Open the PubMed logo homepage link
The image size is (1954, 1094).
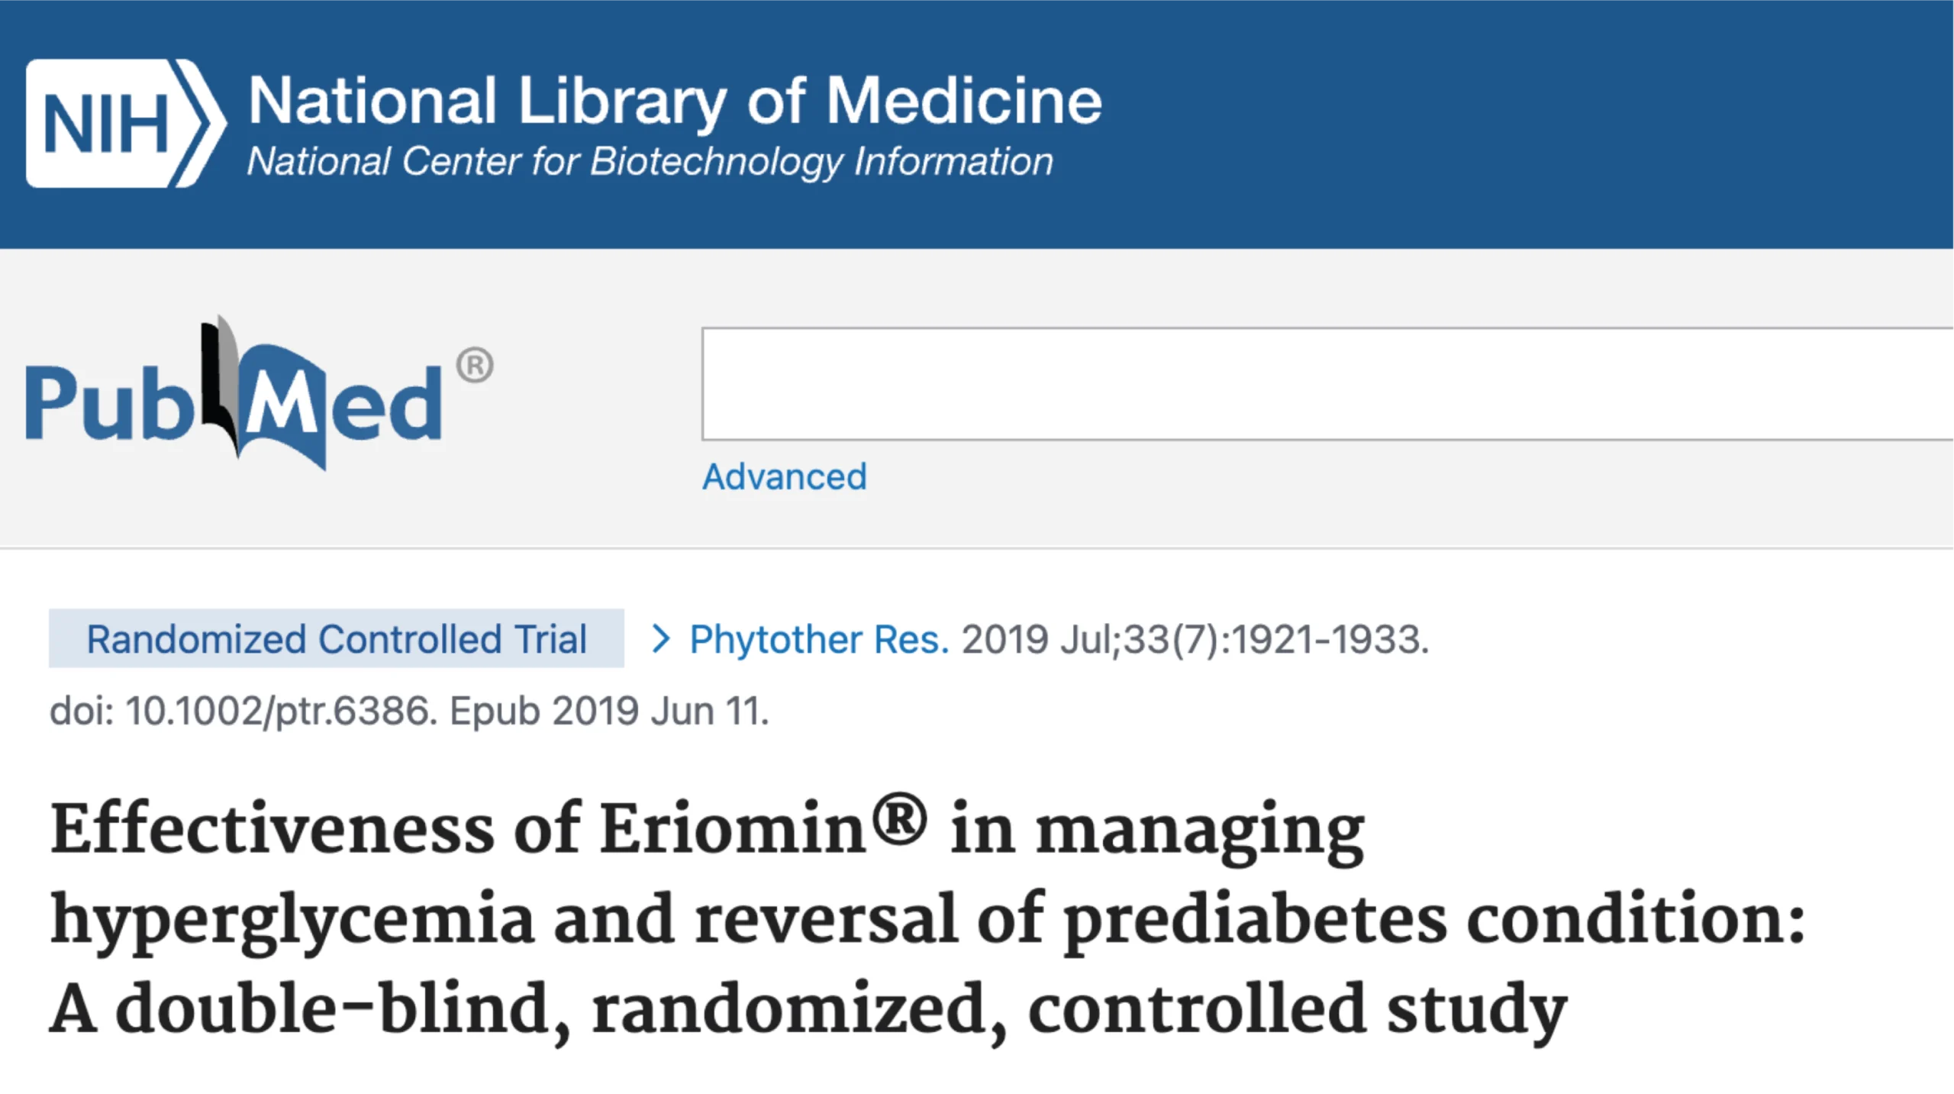[259, 392]
